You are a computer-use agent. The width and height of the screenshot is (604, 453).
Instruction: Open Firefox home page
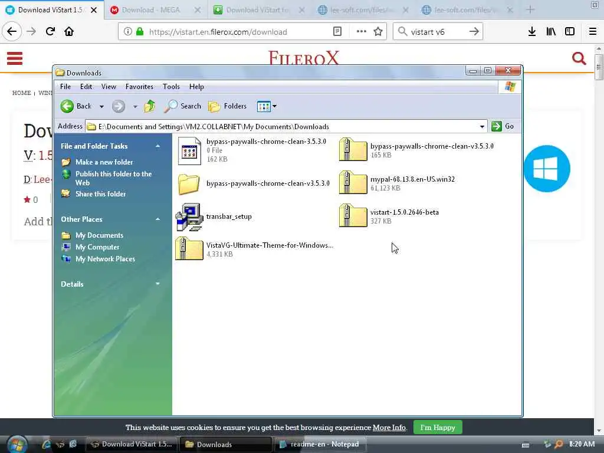click(69, 31)
